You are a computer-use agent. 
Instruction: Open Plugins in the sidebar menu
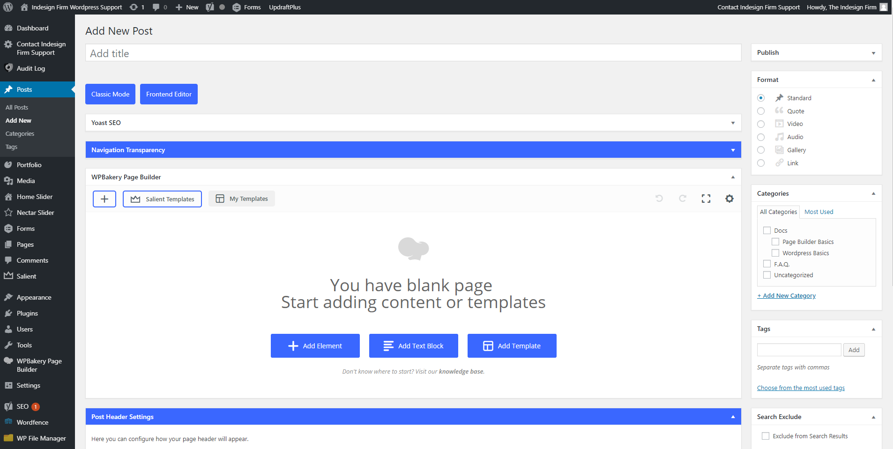pos(27,313)
